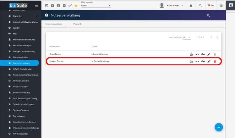Open the mail envelope icon in top toolbar
Viewport: 235px width, 138px height.
(52, 6)
